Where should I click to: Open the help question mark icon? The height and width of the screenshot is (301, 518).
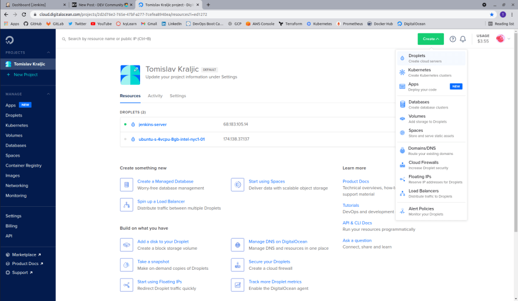click(453, 39)
